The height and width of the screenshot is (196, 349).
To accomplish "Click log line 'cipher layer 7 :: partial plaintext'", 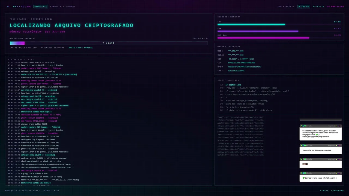I will coord(38,105).
